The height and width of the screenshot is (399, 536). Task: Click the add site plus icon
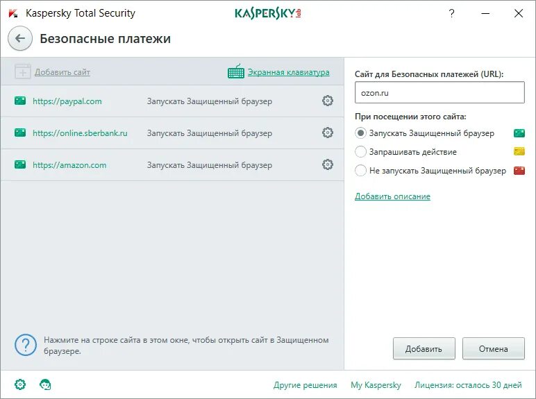tap(23, 71)
